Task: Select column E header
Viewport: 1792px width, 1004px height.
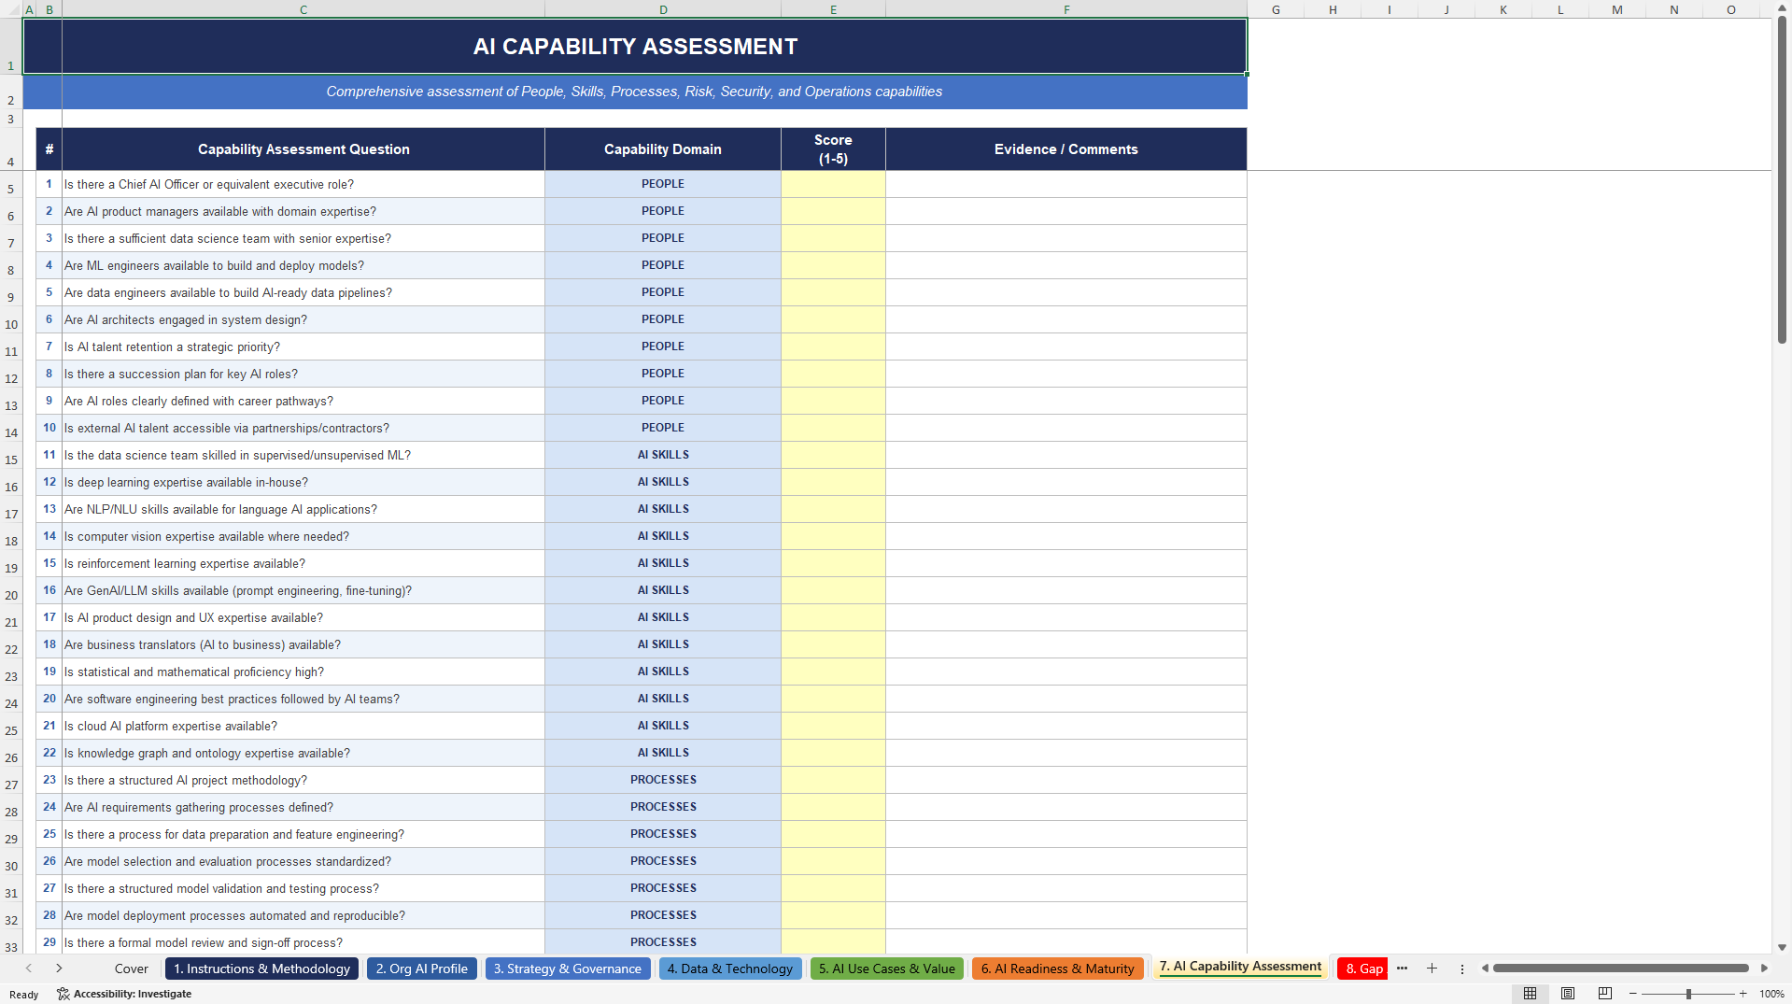Action: pyautogui.click(x=833, y=9)
